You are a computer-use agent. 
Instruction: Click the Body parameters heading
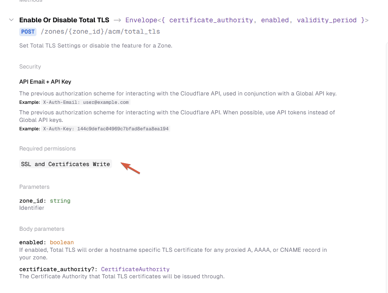42,229
